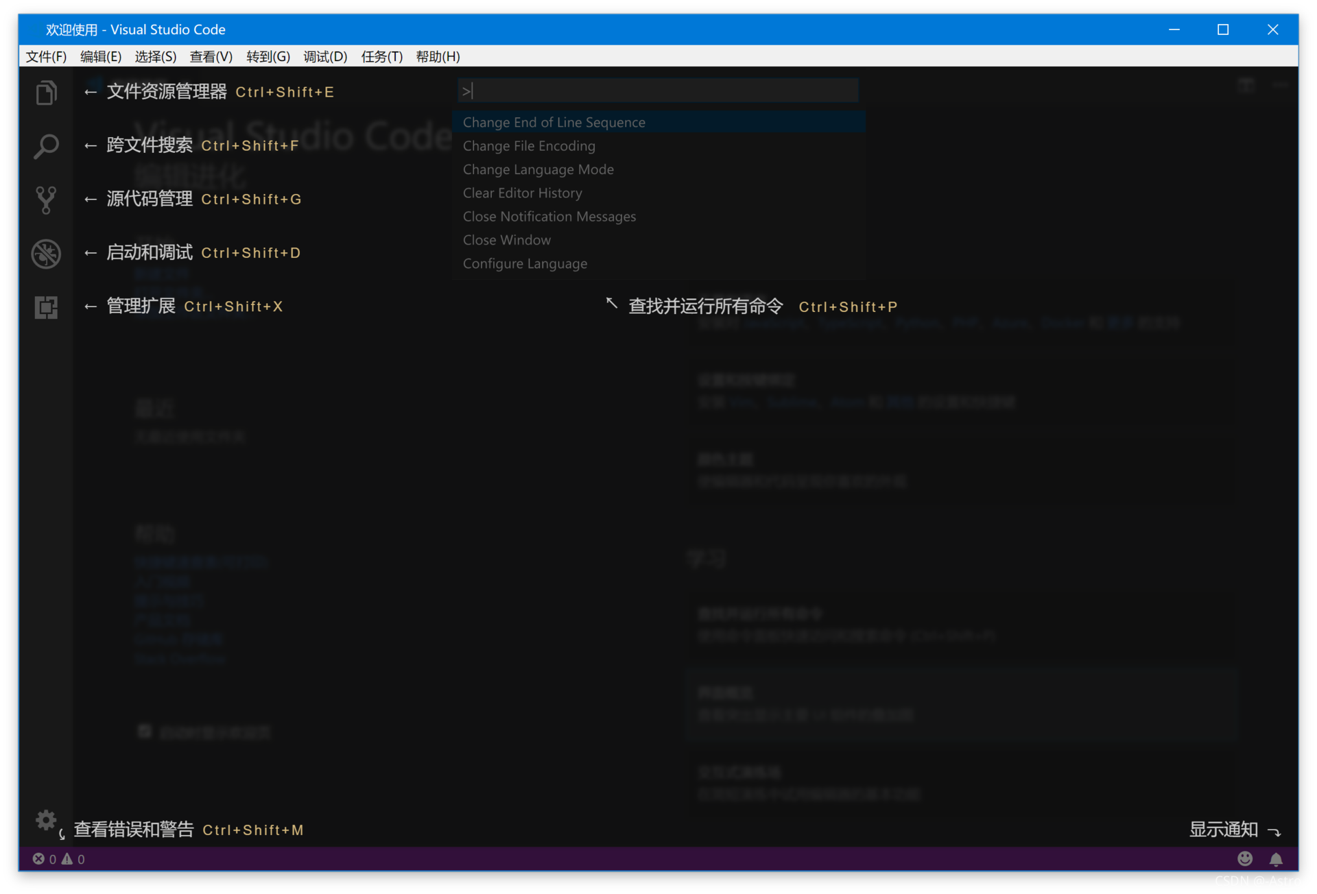Image resolution: width=1317 pixels, height=894 pixels.
Task: Select Change End of Line Sequence command
Action: [554, 122]
